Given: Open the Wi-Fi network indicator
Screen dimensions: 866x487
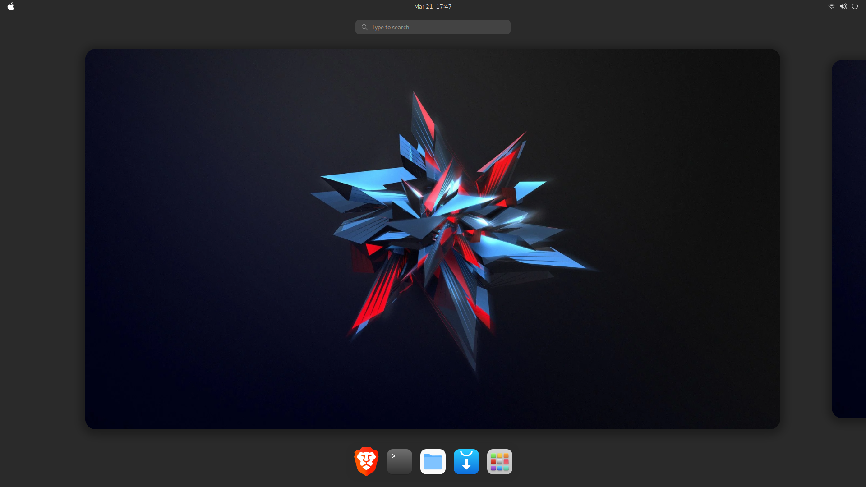Looking at the screenshot, I should point(832,6).
